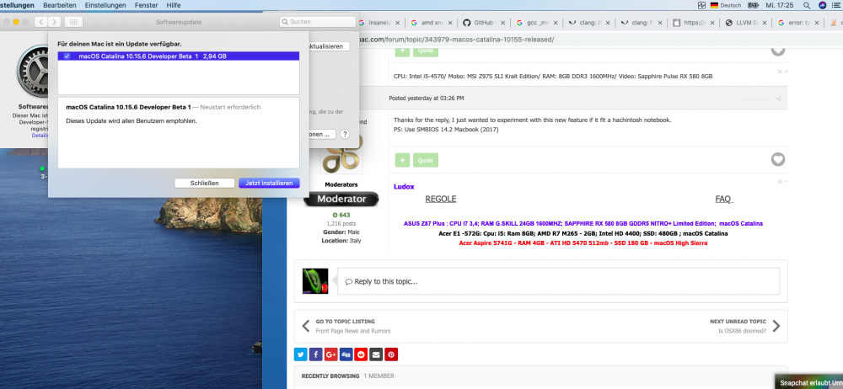Switch to the 'amd xnu' browser tab

pos(432,23)
